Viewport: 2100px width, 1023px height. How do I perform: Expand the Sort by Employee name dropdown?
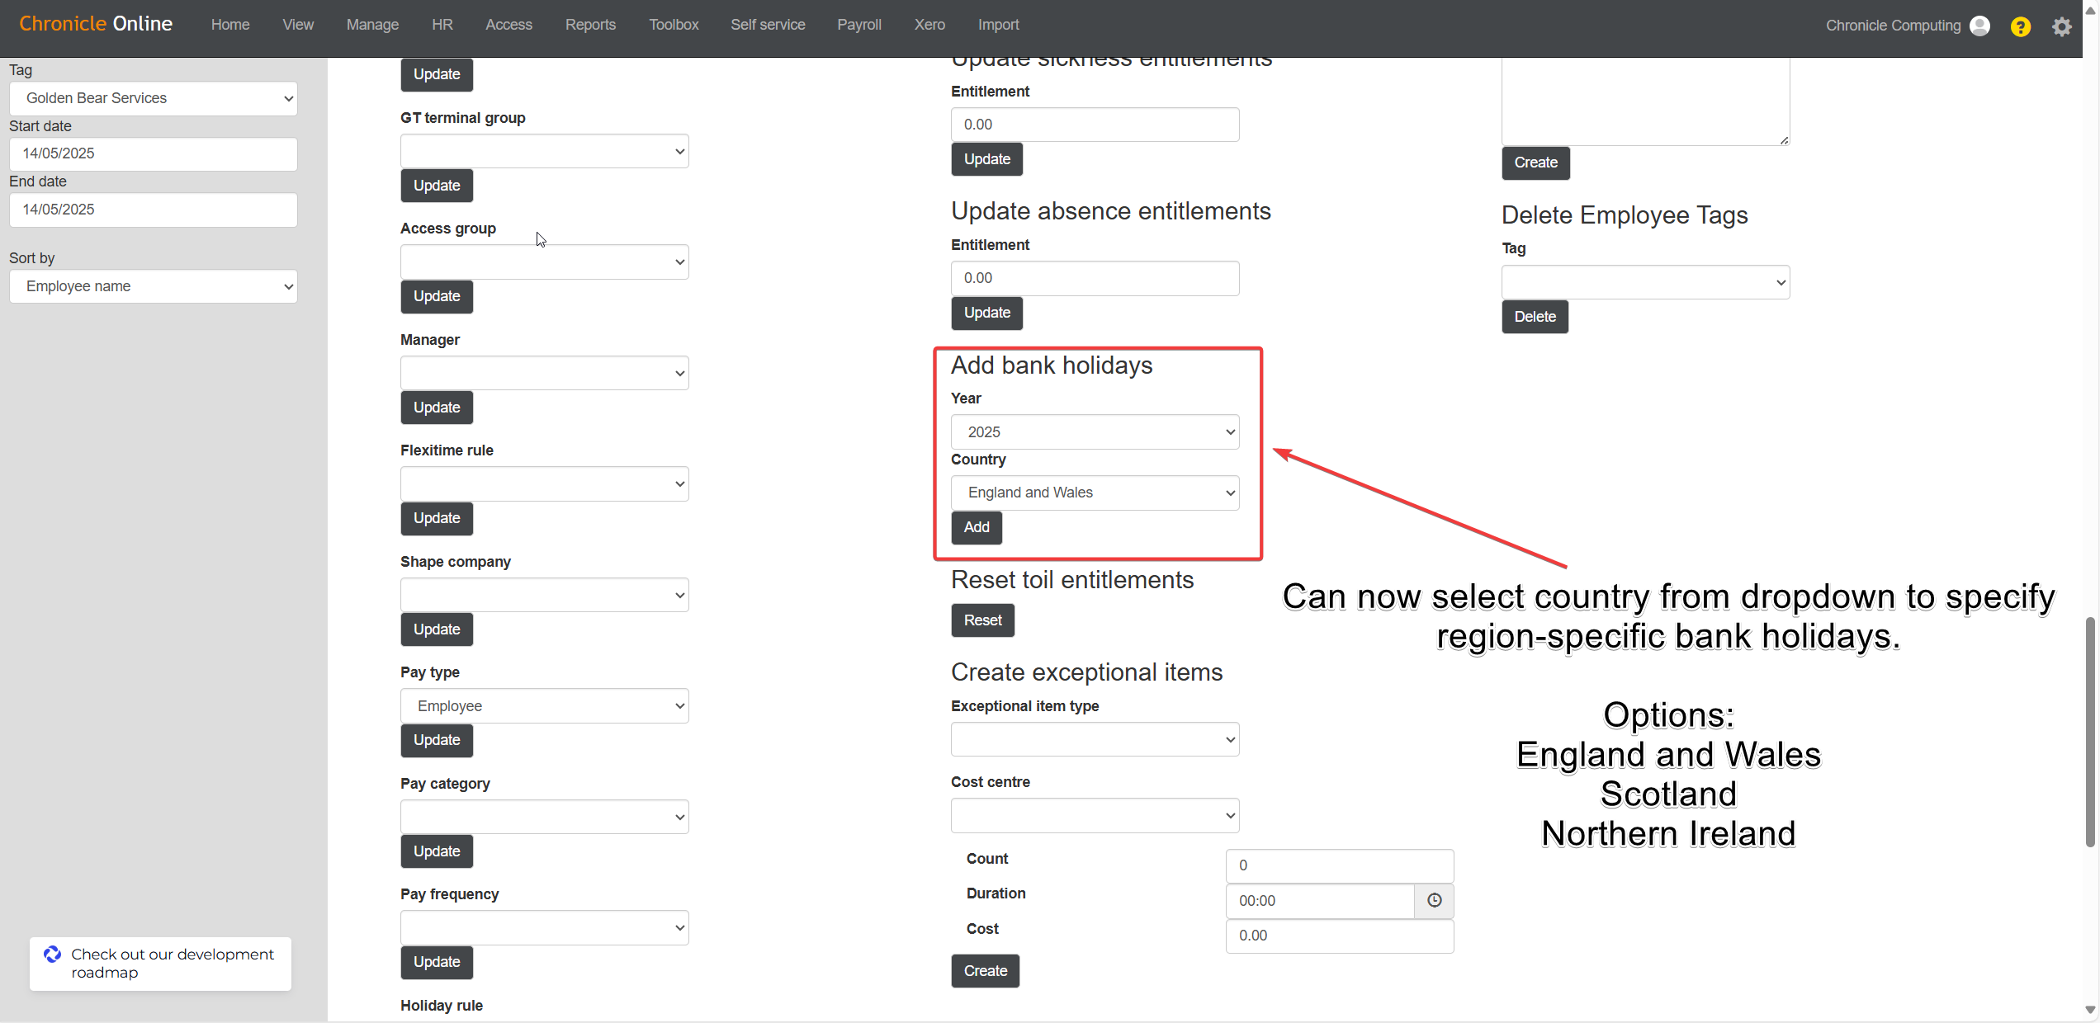coord(154,286)
